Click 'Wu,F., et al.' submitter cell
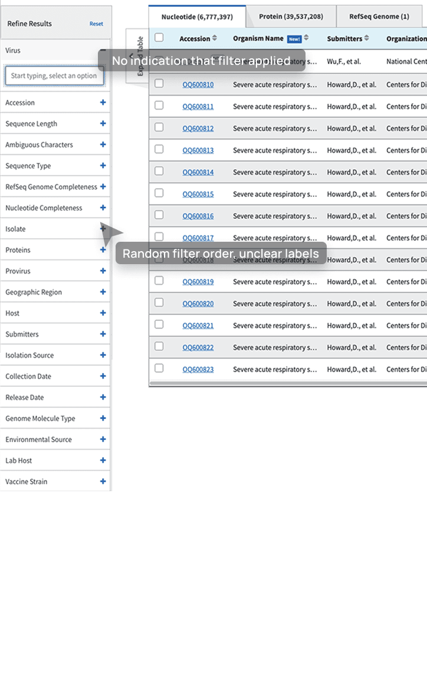This screenshot has height=674, width=427. point(344,61)
